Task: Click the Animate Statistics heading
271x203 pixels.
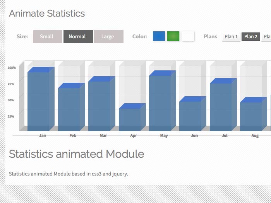Action: coord(47,14)
